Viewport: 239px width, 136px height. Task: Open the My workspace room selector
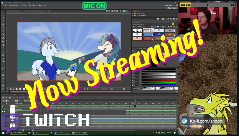click(169, 5)
